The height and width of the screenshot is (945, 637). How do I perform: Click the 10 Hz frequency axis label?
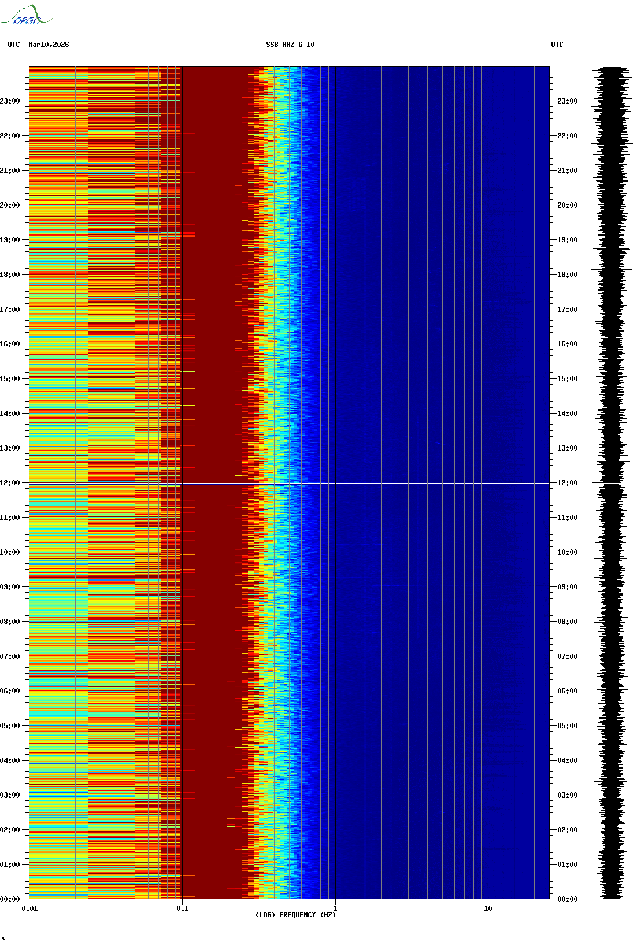point(488,909)
